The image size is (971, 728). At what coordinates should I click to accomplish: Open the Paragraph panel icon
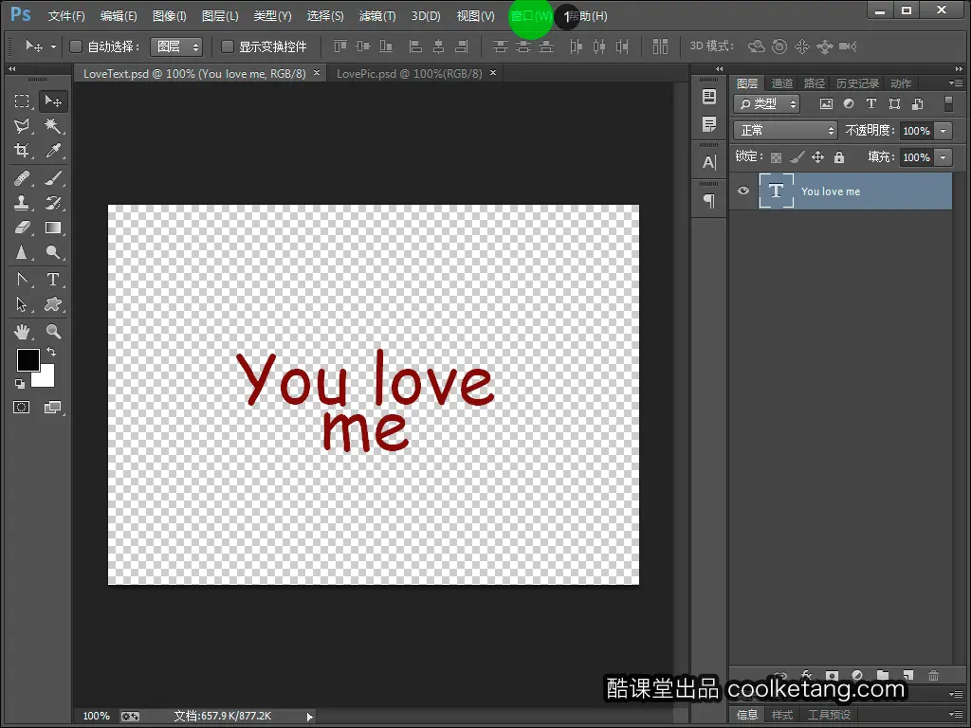point(709,201)
